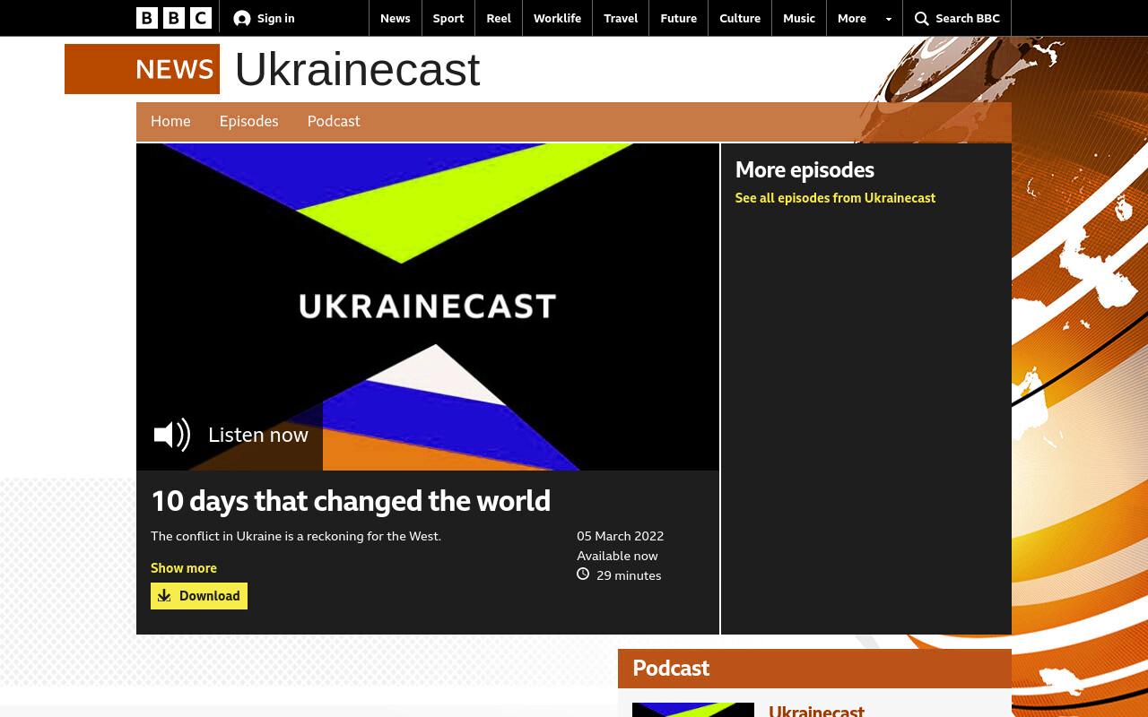The image size is (1148, 717).
Task: Play the episode via Listen now
Action: coord(230,435)
